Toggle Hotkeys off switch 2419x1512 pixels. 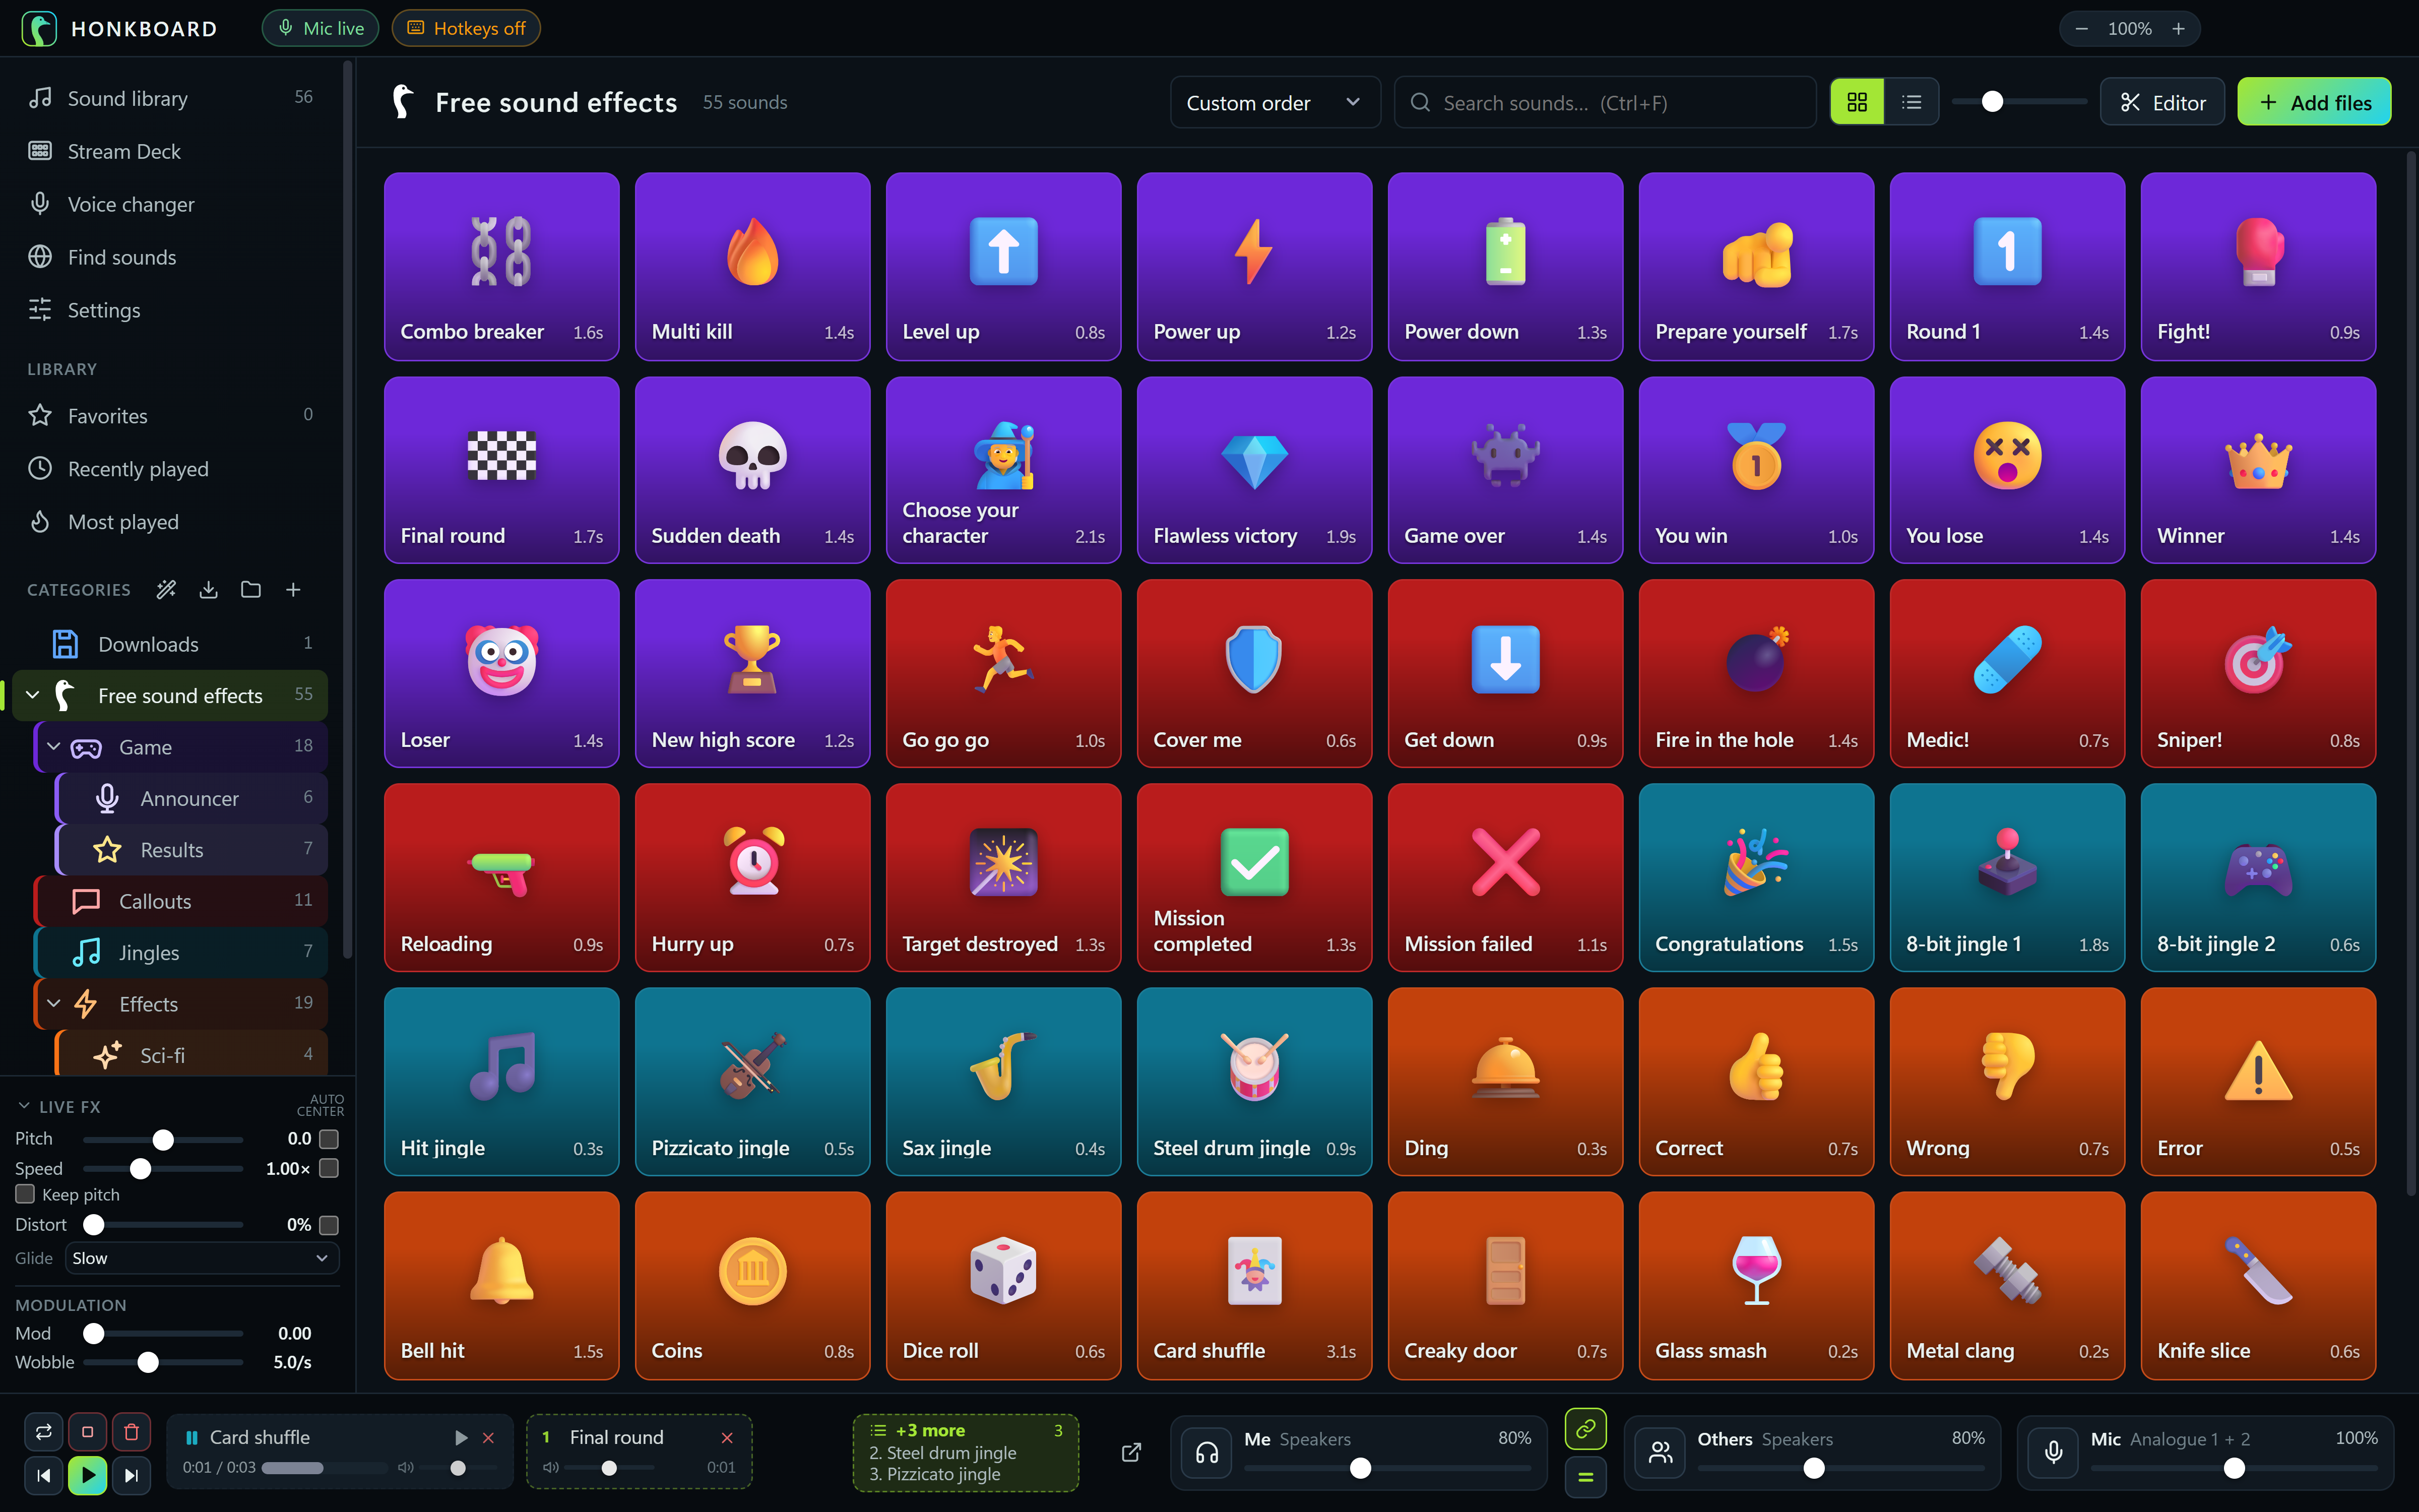pos(466,28)
